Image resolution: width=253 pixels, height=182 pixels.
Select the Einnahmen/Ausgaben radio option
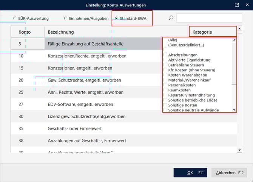point(65,19)
